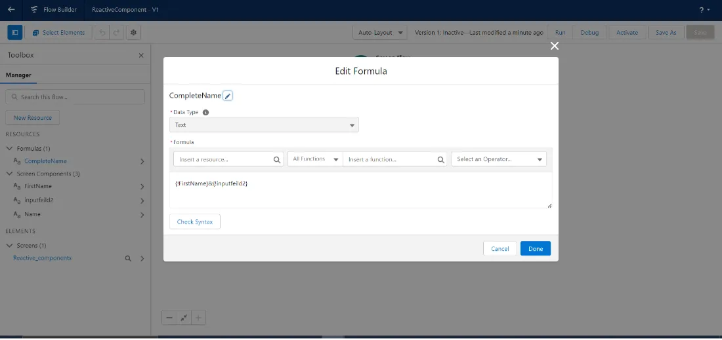Toggle the toolbox panel icon
This screenshot has width=722, height=340.
(14, 33)
